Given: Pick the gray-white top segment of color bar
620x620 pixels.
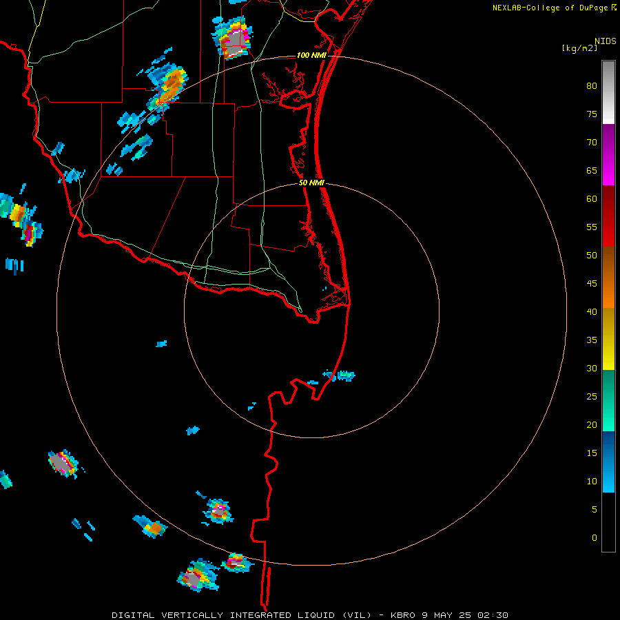Looking at the screenshot, I should (608, 92).
